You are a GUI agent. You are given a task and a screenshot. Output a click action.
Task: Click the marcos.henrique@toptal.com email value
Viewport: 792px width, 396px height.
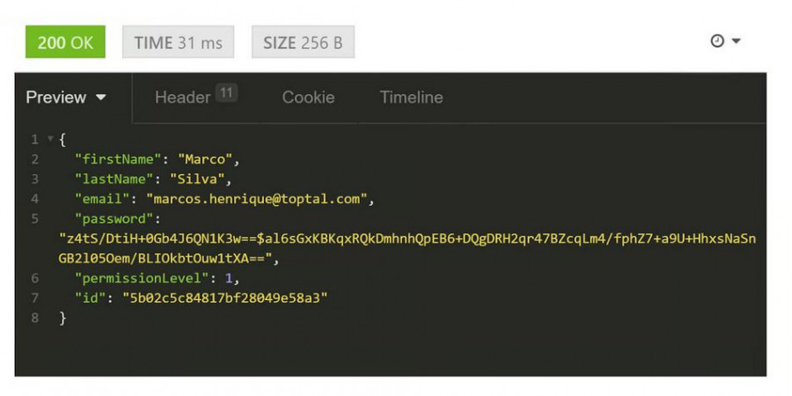pos(256,199)
